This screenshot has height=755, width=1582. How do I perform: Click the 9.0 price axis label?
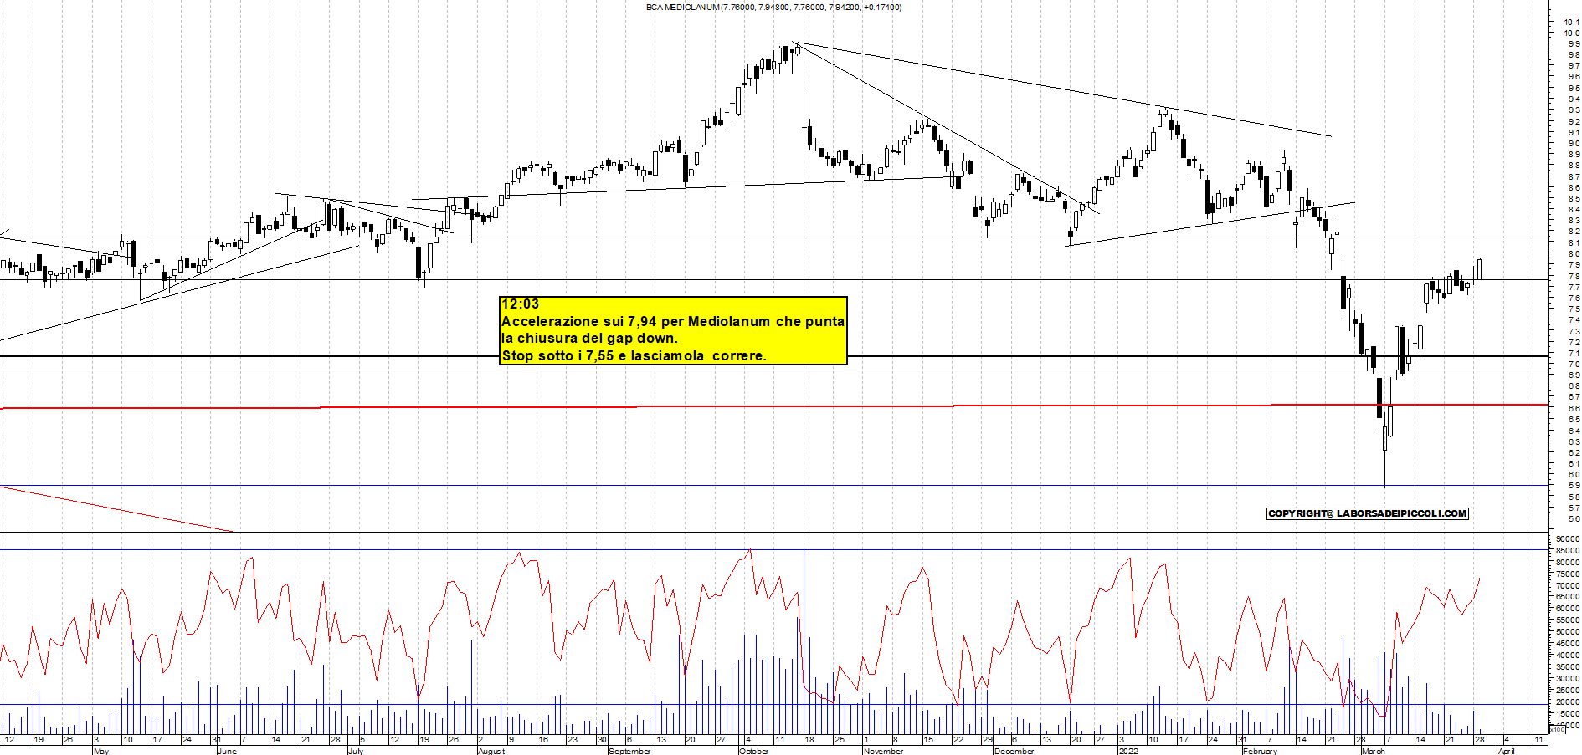pyautogui.click(x=1574, y=144)
